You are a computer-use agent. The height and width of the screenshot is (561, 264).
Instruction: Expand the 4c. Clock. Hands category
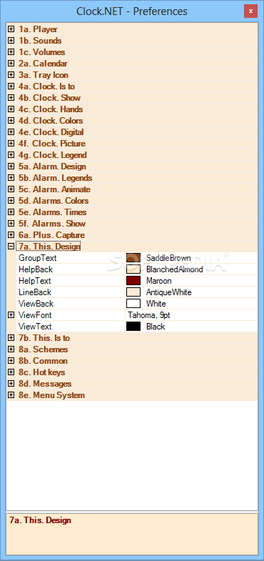point(11,109)
